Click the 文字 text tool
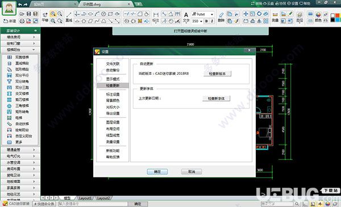The width and height of the screenshot is (341, 207). click(186, 18)
